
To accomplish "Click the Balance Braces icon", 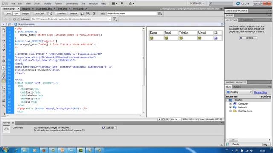I will pos(4,61).
